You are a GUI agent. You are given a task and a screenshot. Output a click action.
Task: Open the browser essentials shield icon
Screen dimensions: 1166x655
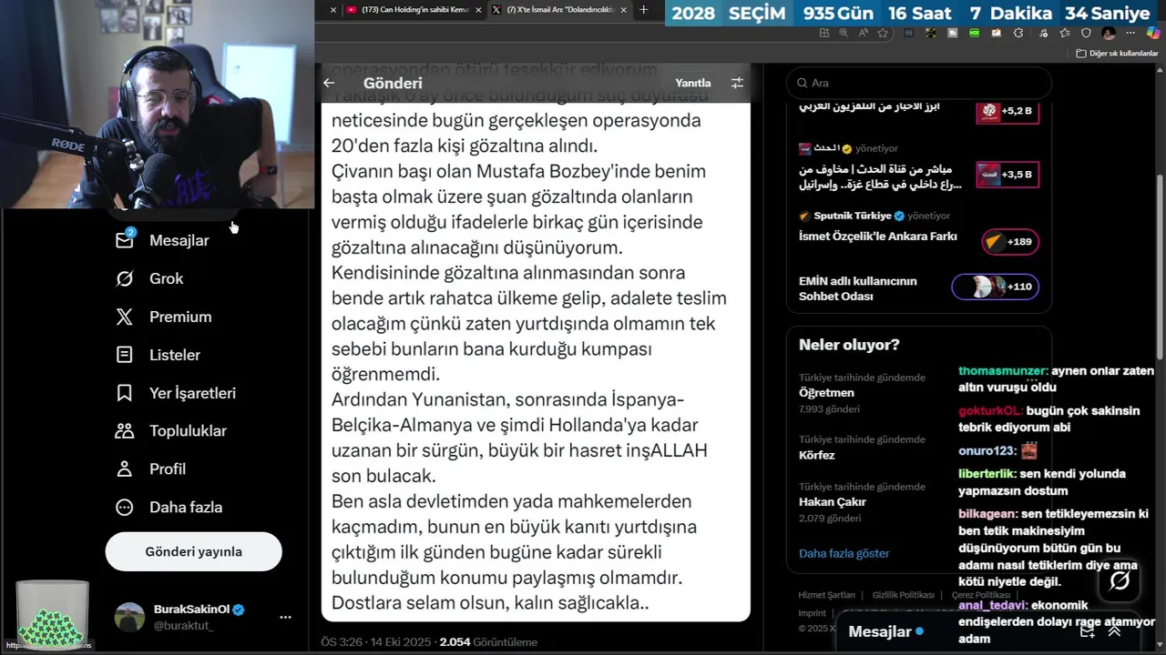click(x=1086, y=33)
